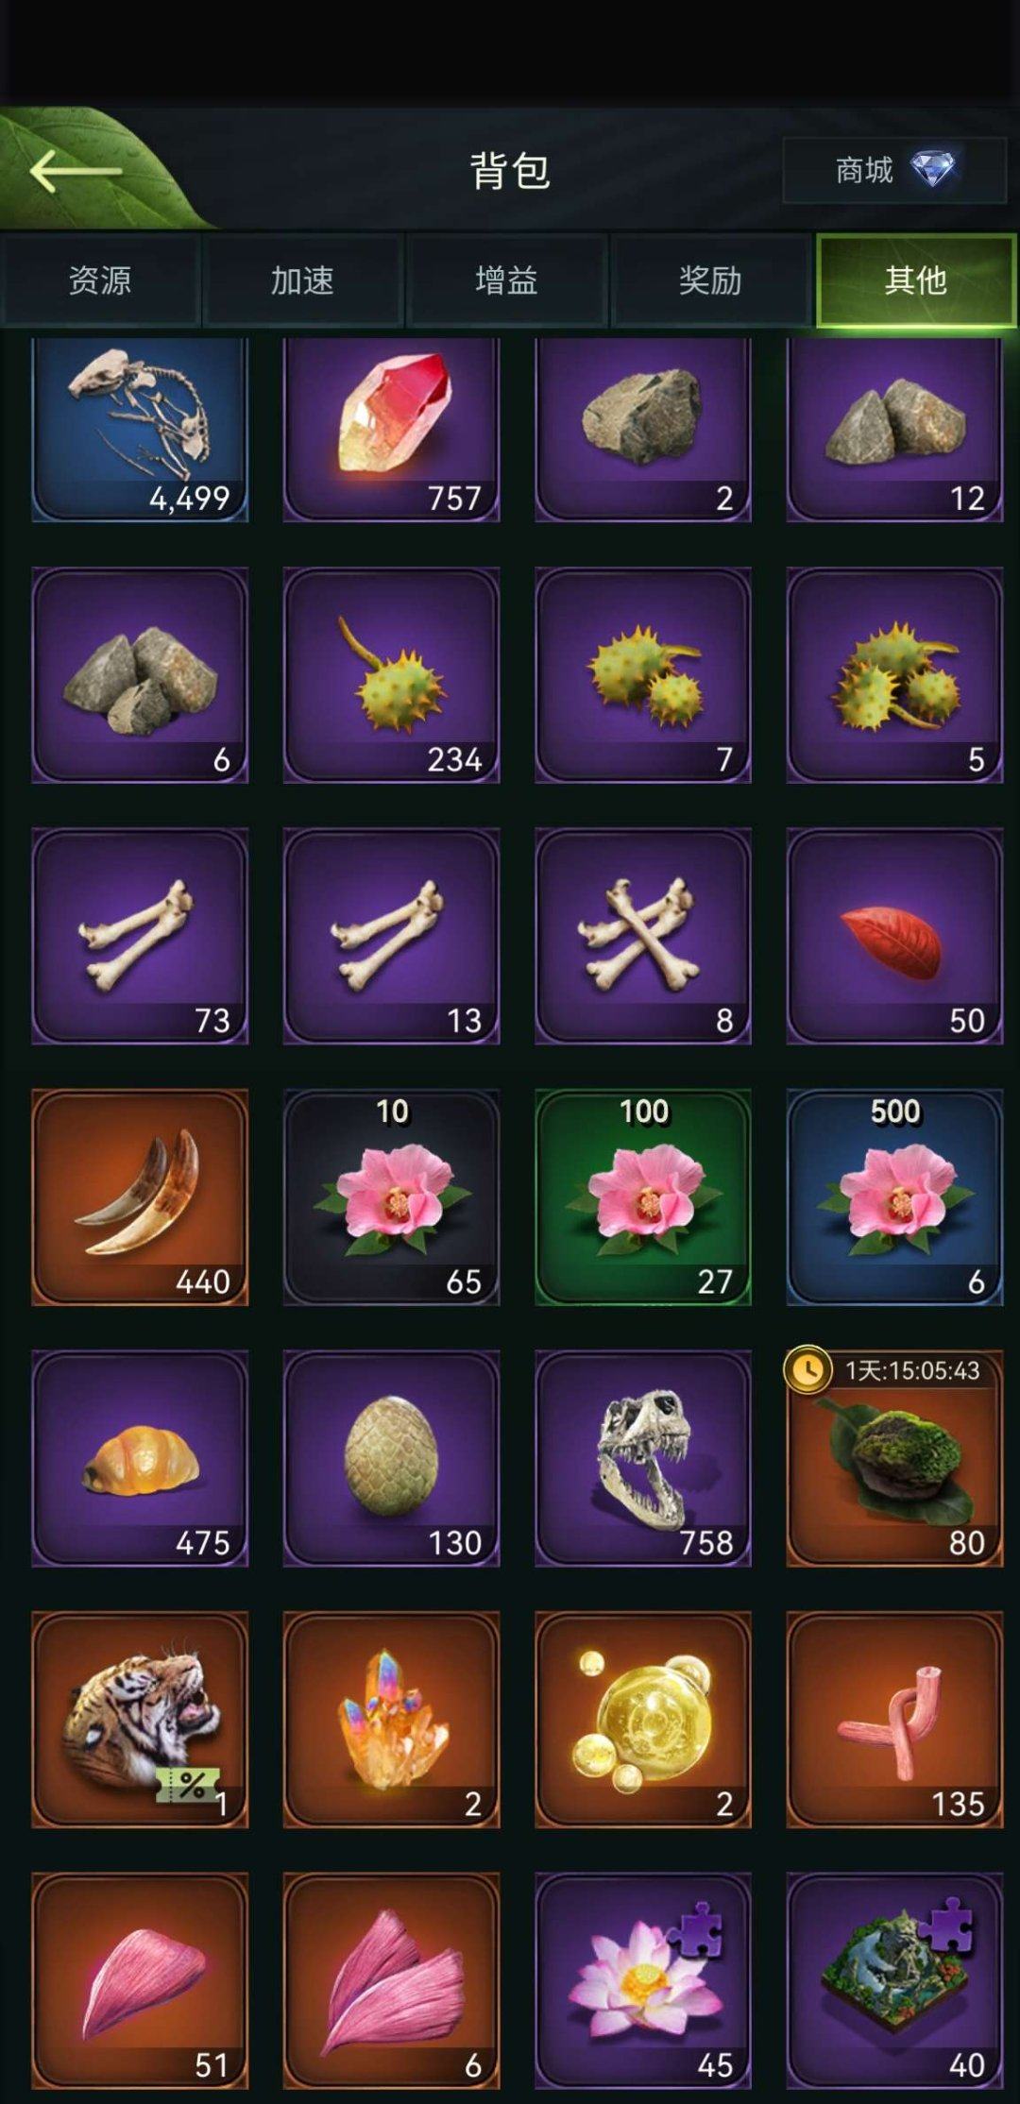Select the animal skeleton item with 4,499
The height and width of the screenshot is (2104, 1020).
point(140,430)
